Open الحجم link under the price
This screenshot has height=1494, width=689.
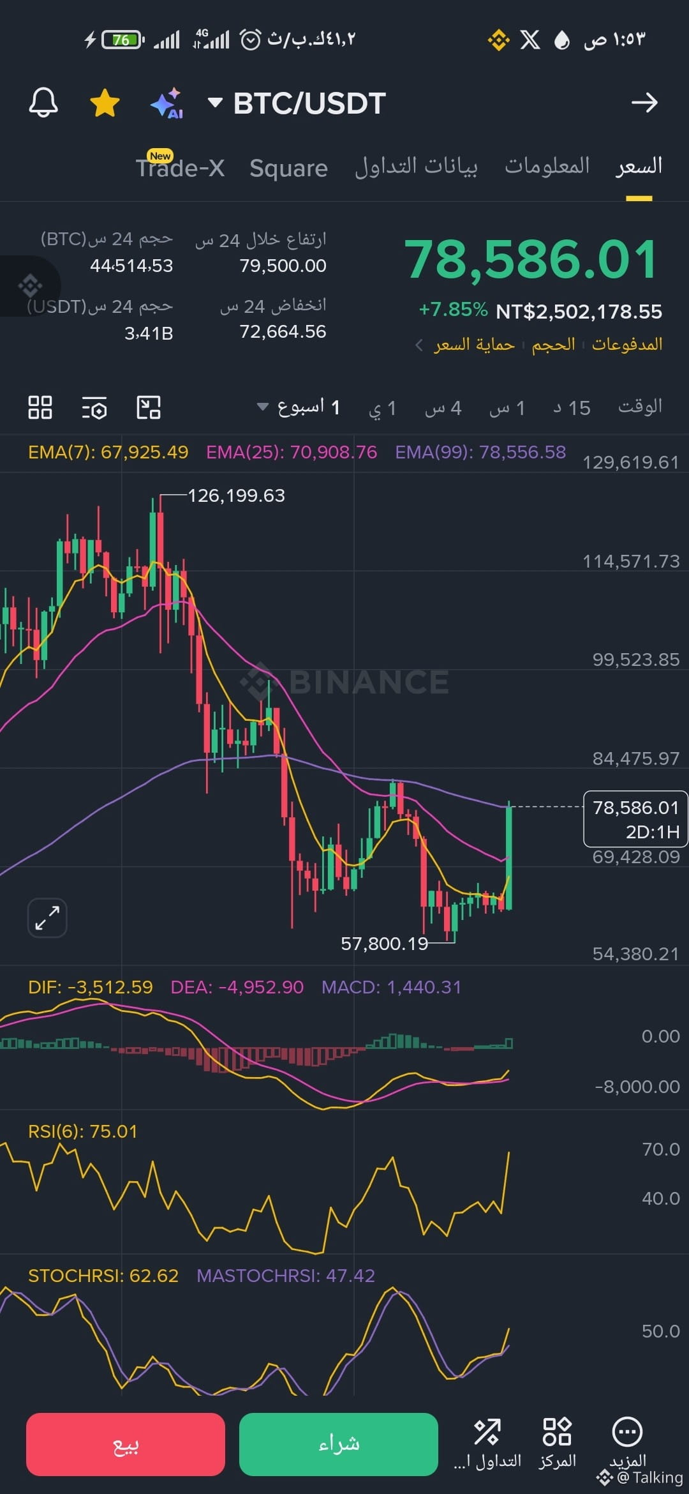click(x=553, y=345)
